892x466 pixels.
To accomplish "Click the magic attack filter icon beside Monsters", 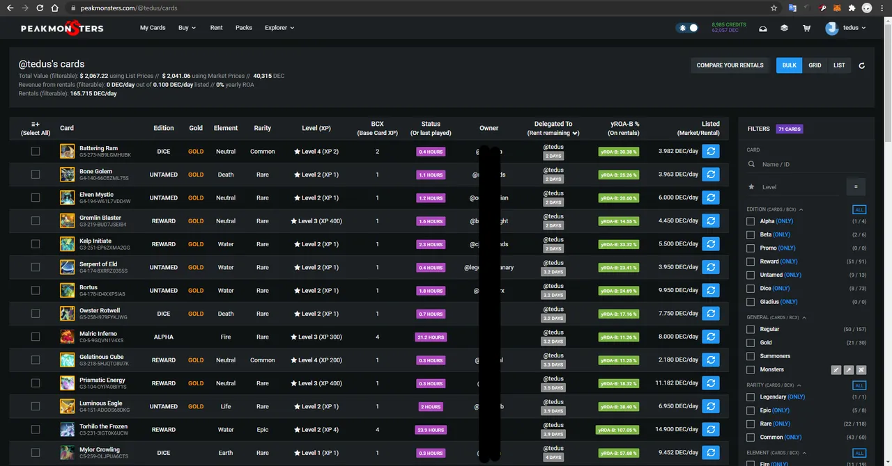I will (849, 370).
